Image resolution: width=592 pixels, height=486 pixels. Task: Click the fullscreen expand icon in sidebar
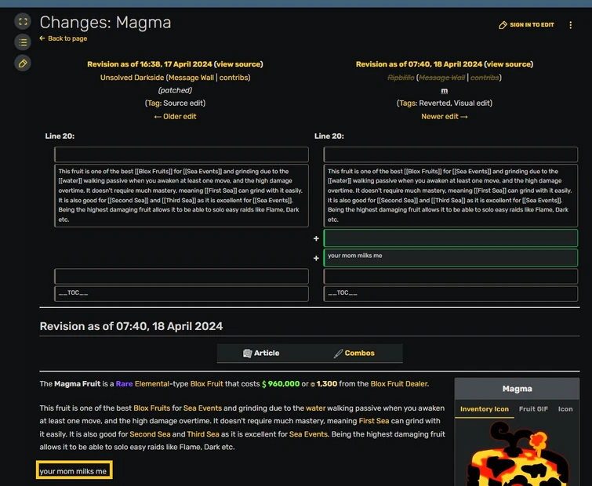click(23, 21)
